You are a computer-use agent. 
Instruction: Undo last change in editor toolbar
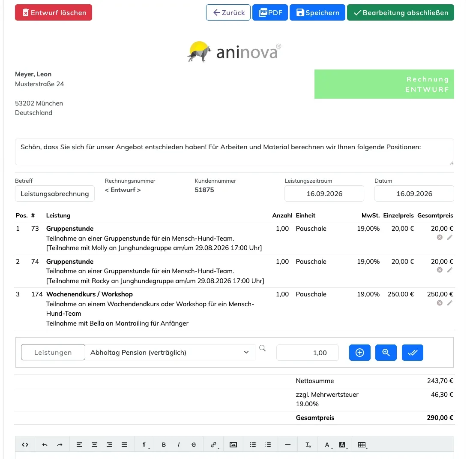(x=45, y=445)
